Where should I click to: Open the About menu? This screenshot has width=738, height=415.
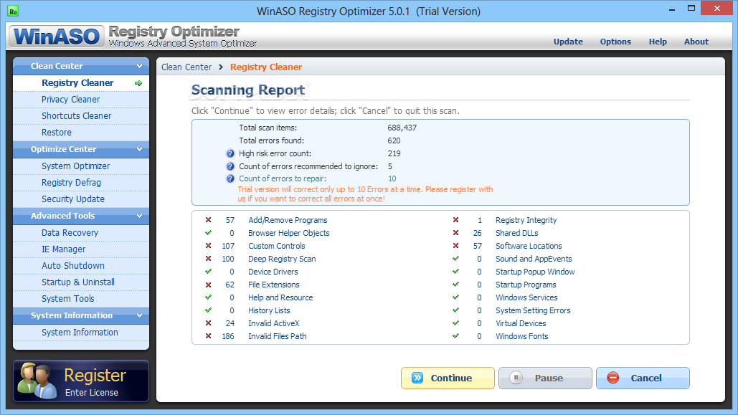pos(696,42)
